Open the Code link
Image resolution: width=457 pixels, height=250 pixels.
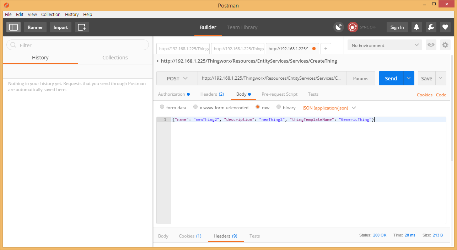441,95
